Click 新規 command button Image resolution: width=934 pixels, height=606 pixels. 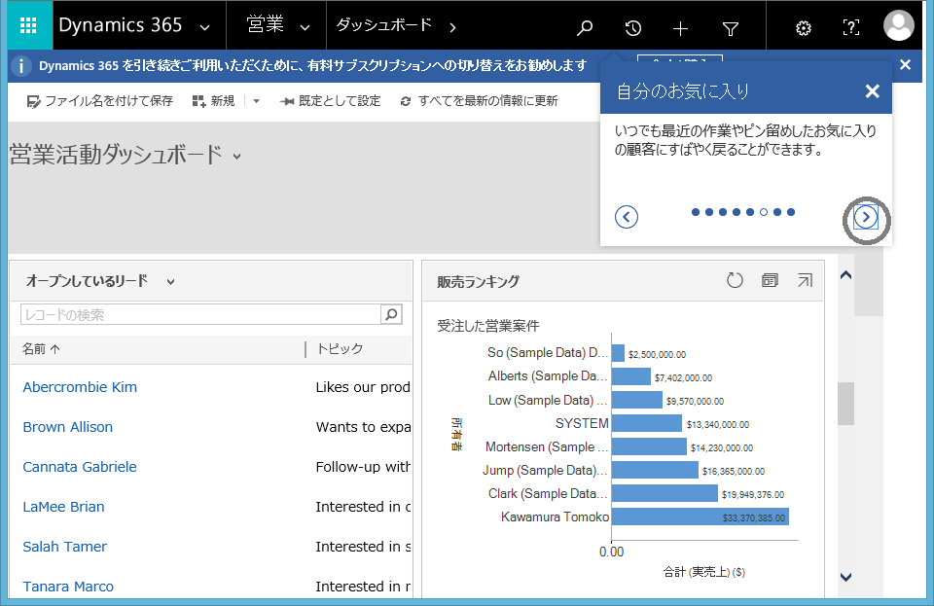(x=213, y=101)
